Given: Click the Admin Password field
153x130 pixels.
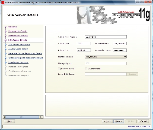Looking at the screenshot, I should pyautogui.click(x=120, y=50).
